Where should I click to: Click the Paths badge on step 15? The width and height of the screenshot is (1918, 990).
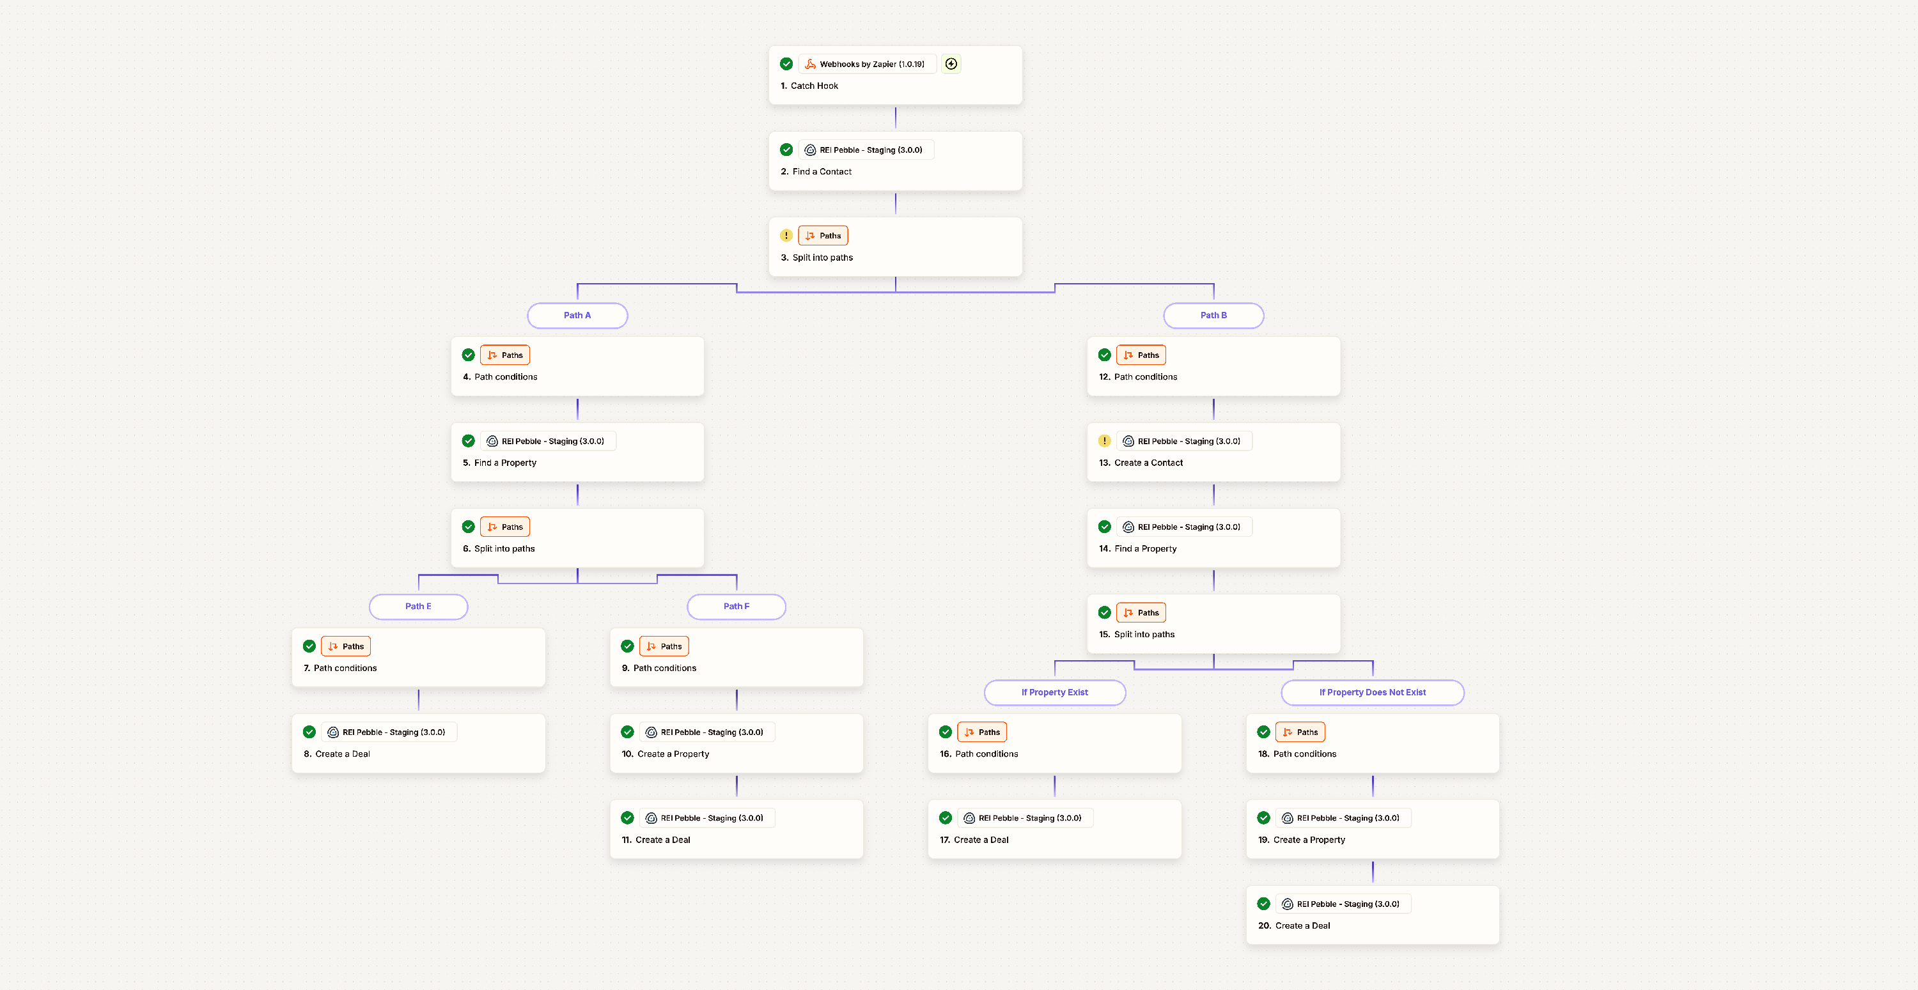click(x=1141, y=613)
